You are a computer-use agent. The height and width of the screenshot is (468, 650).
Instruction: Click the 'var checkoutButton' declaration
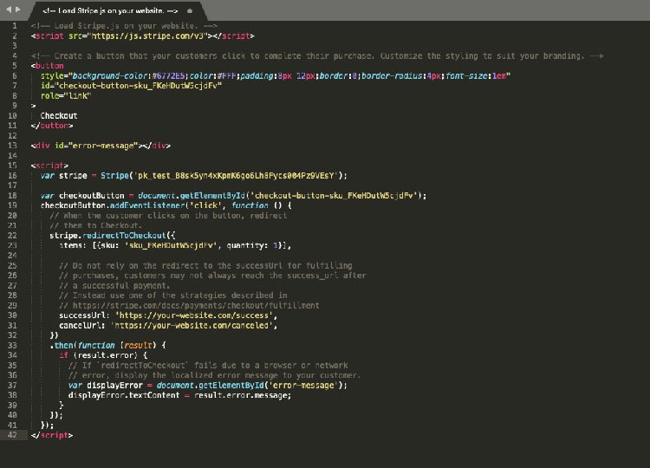pyautogui.click(x=82, y=195)
